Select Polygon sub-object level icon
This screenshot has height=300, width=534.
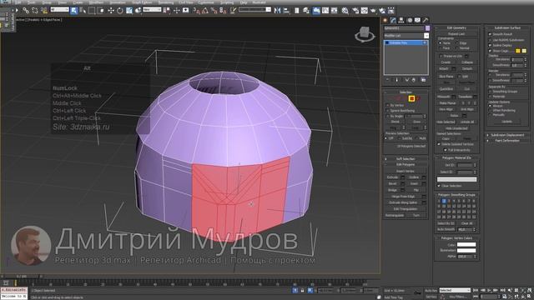(411, 98)
